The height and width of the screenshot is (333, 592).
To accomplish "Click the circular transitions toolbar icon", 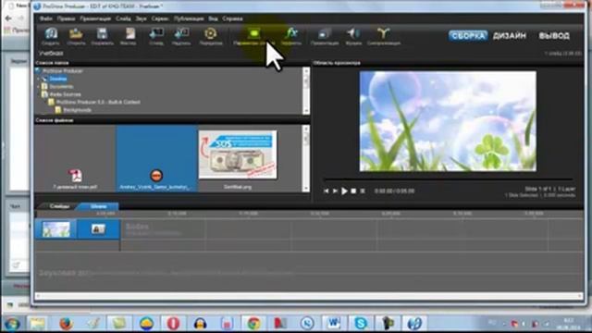I will 210,36.
